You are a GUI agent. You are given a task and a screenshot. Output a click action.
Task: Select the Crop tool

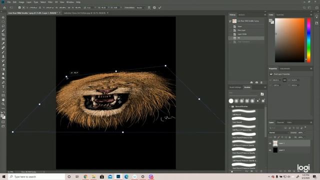3,34
